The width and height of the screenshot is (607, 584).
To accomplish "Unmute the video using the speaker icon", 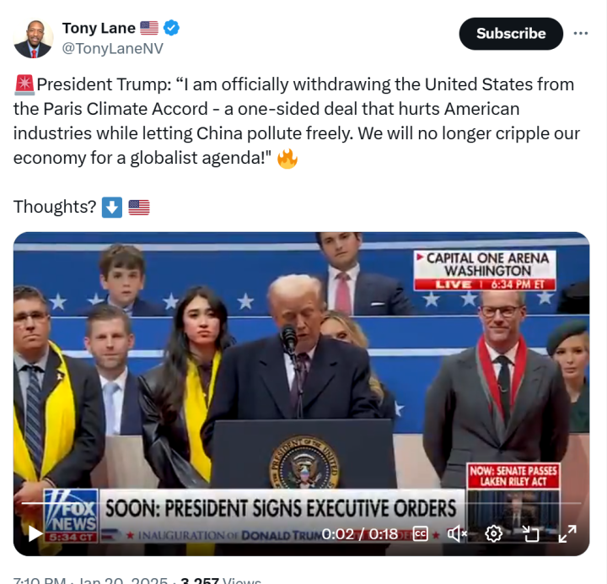I will coord(457,534).
